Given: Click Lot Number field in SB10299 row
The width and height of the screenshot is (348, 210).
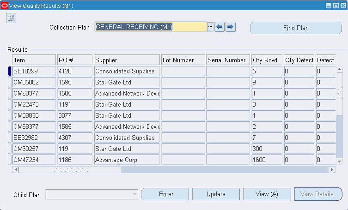Looking at the screenshot, I should [183, 71].
